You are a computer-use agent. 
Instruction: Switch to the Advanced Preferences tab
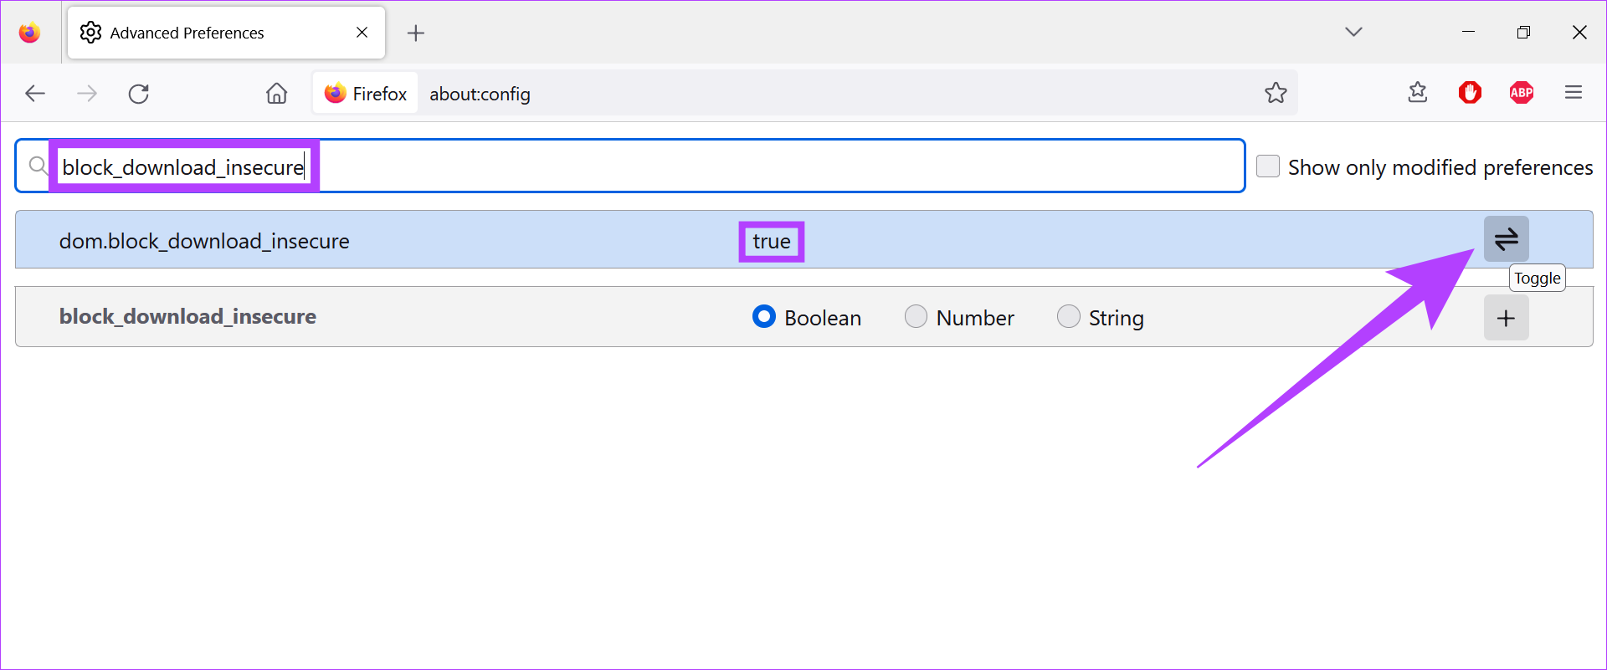[x=209, y=33]
